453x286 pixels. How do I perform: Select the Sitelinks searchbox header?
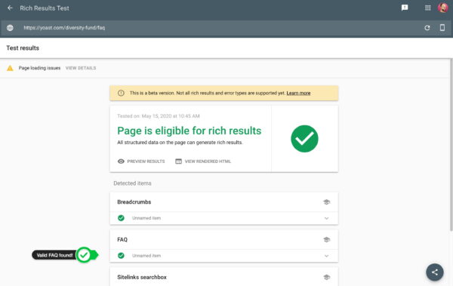point(224,277)
